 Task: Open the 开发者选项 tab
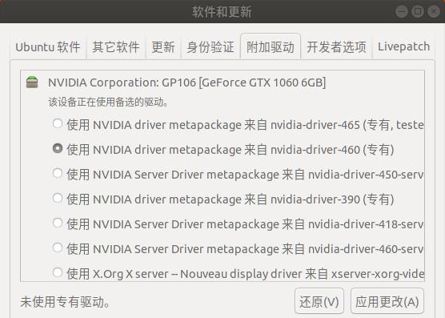[x=336, y=46]
